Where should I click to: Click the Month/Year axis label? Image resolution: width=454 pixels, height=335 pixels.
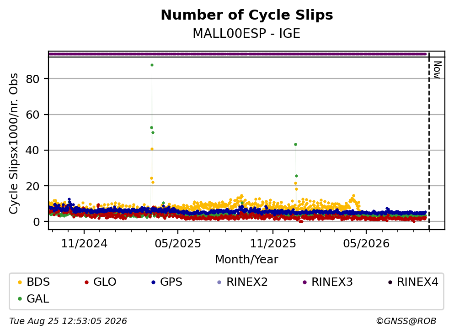tap(246, 260)
